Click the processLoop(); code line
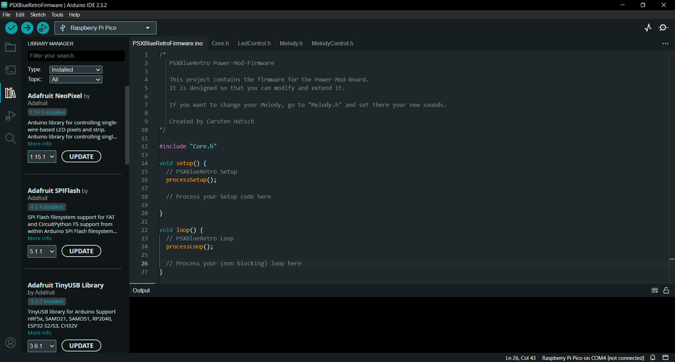675x362 pixels. [x=190, y=246]
